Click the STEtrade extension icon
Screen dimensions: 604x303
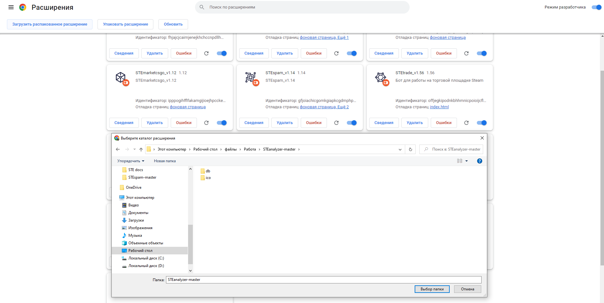pos(381,78)
